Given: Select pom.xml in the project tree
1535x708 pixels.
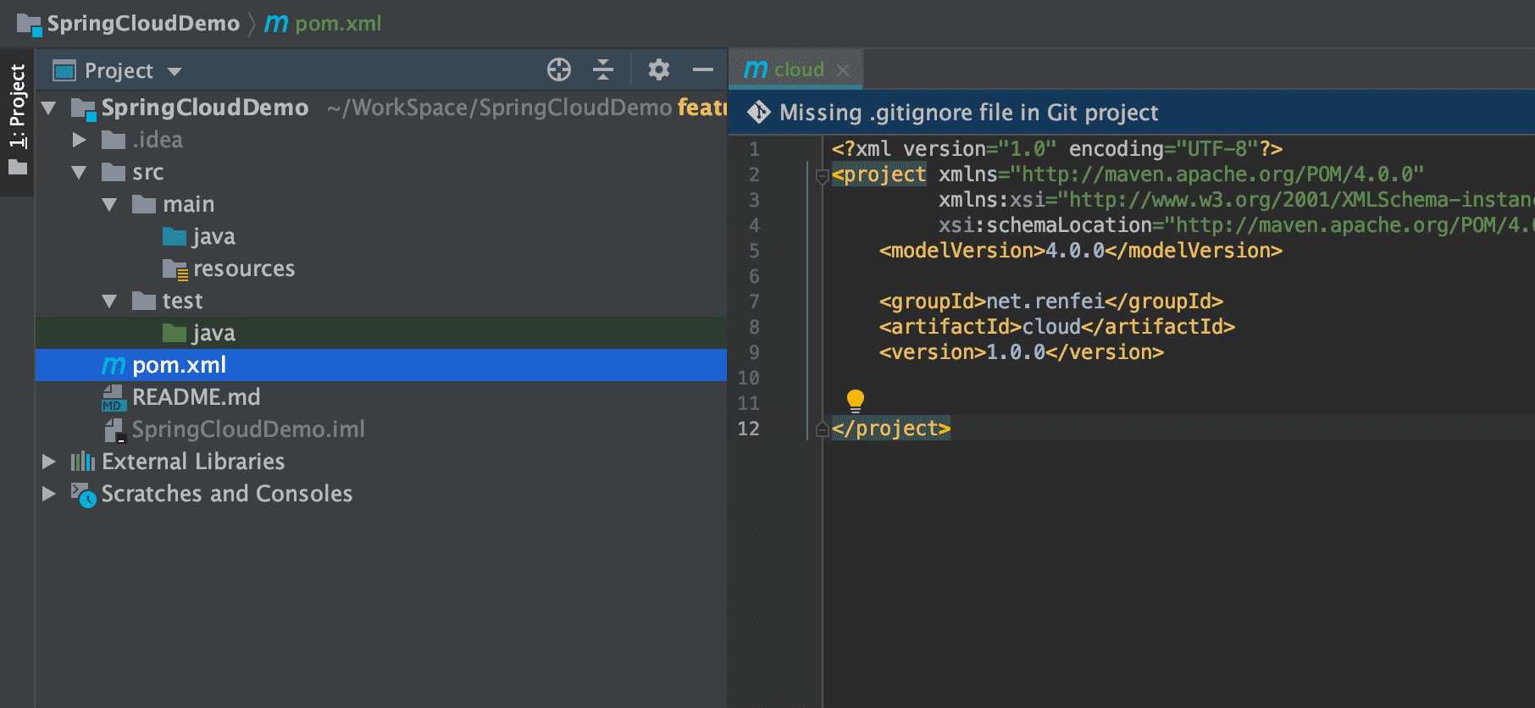Looking at the screenshot, I should click(381, 365).
